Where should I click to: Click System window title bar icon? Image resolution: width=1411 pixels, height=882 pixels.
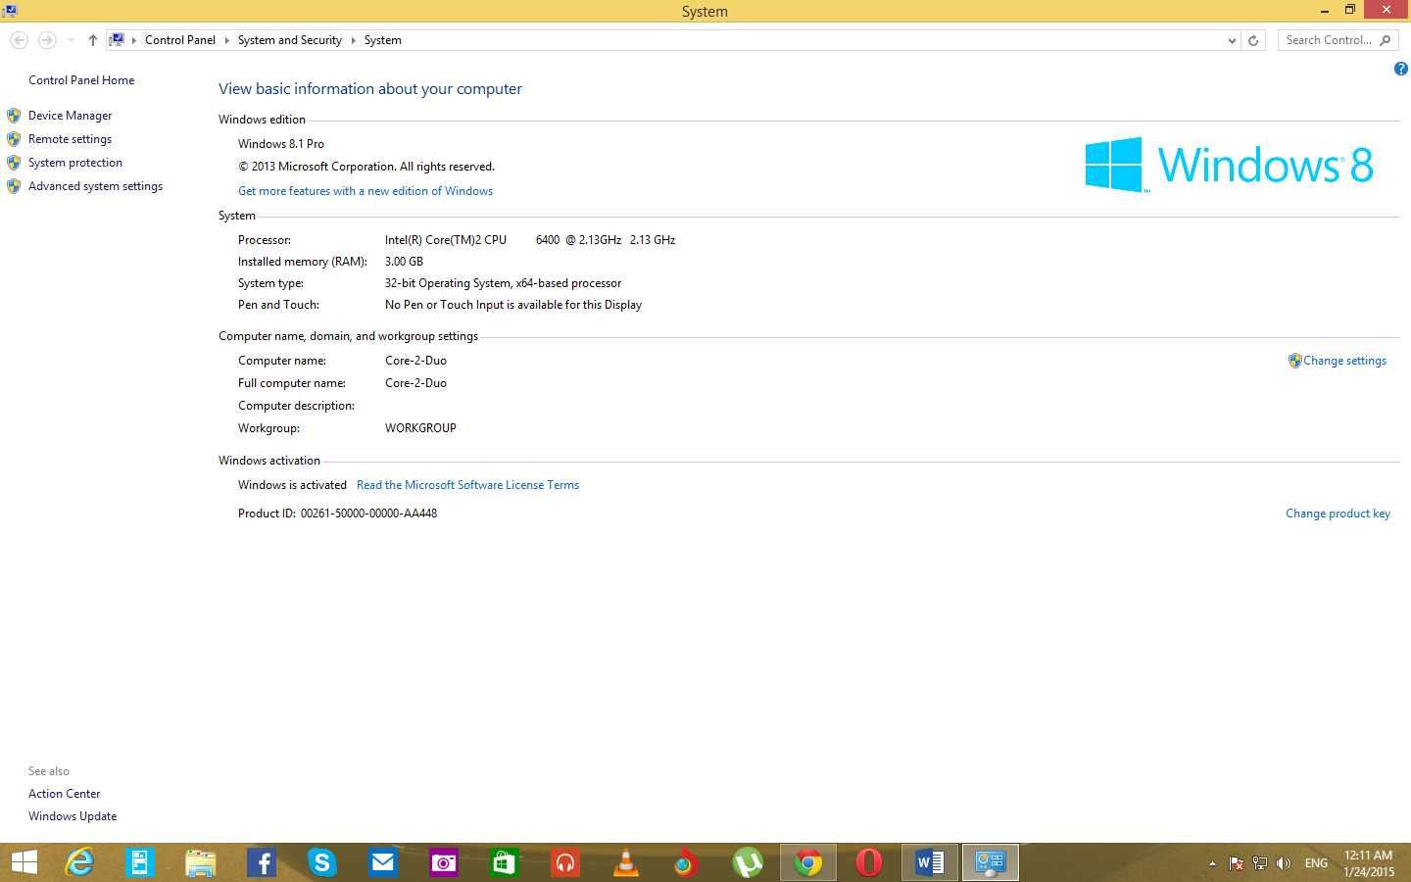click(x=9, y=11)
